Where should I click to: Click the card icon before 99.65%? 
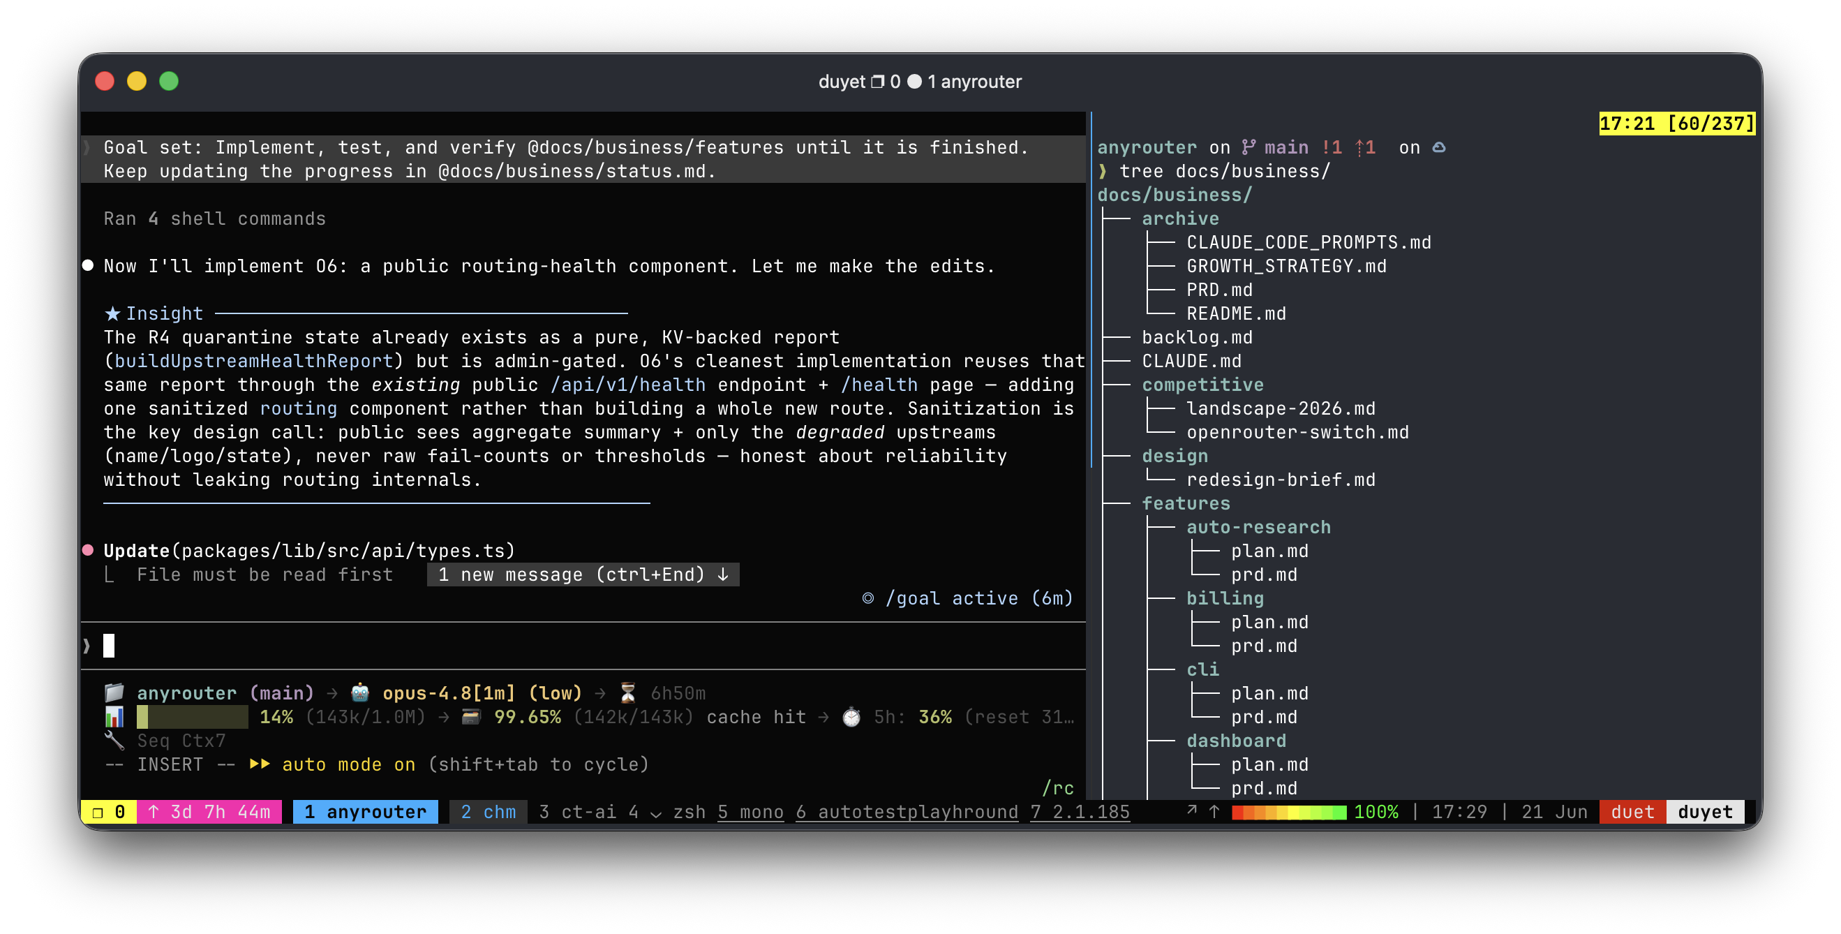471,716
